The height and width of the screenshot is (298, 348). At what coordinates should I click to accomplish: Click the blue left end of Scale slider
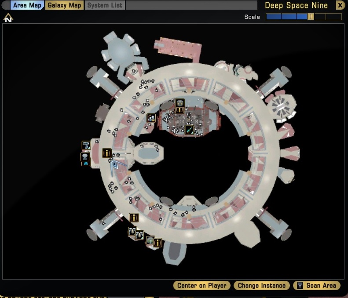click(x=274, y=17)
